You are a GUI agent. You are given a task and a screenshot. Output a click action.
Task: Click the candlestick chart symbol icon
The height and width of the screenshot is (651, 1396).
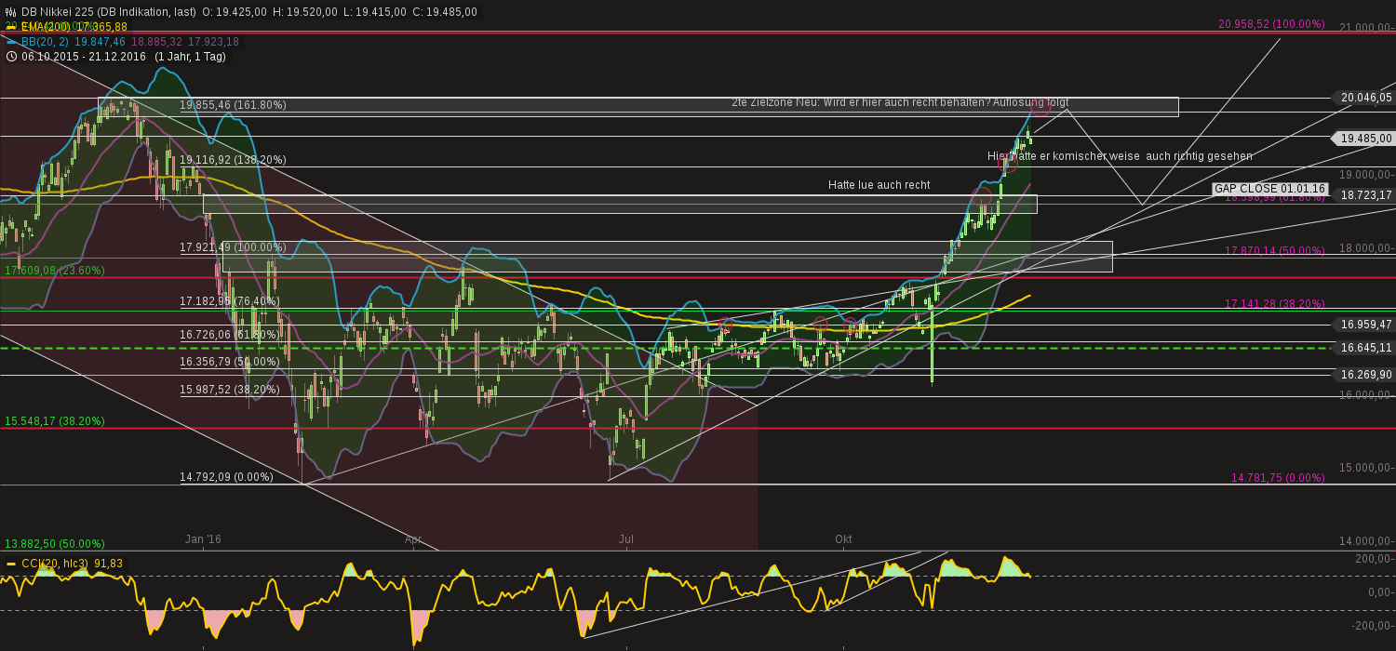pyautogui.click(x=8, y=12)
